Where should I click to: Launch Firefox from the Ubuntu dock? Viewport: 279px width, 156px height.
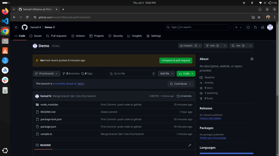(x=5, y=11)
